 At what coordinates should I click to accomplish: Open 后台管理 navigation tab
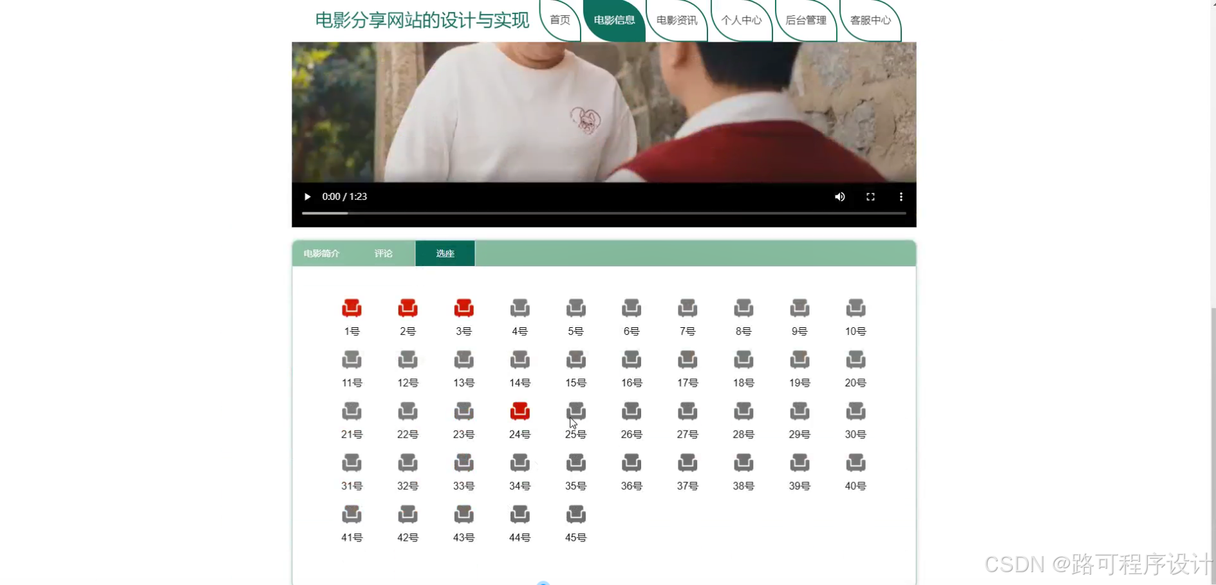(x=806, y=20)
